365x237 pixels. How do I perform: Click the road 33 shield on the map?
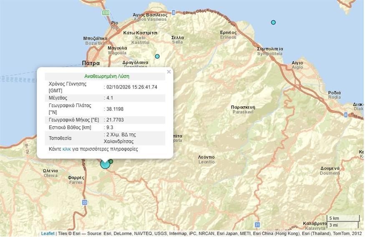click(x=85, y=202)
